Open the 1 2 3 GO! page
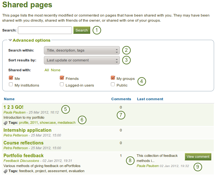The image size is (216, 175). coord(13,107)
